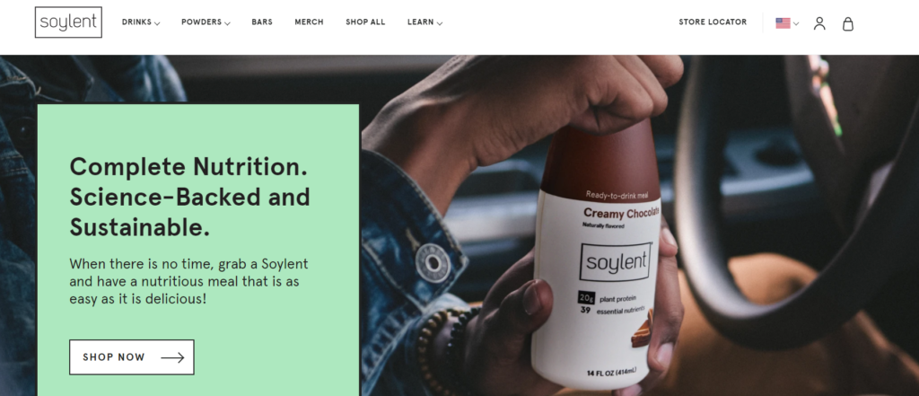Click the Soylent logo in header
This screenshot has height=396, width=919.
(x=68, y=22)
